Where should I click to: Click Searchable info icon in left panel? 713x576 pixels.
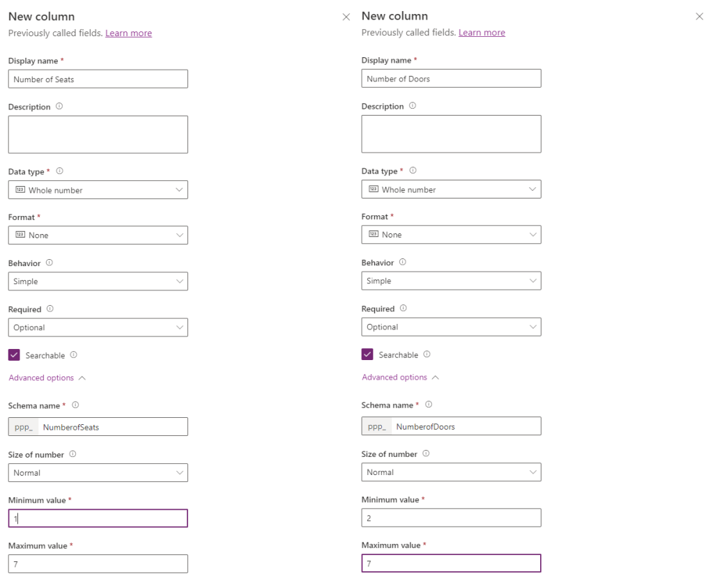click(x=74, y=355)
